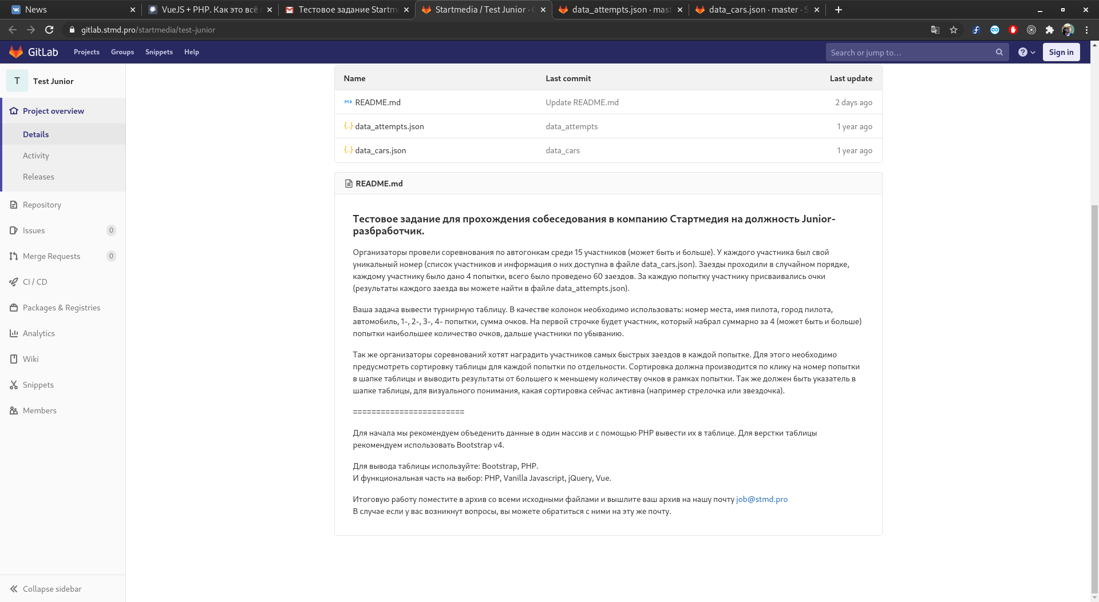Click the Repository sidebar icon
The height and width of the screenshot is (602, 1099).
click(14, 205)
